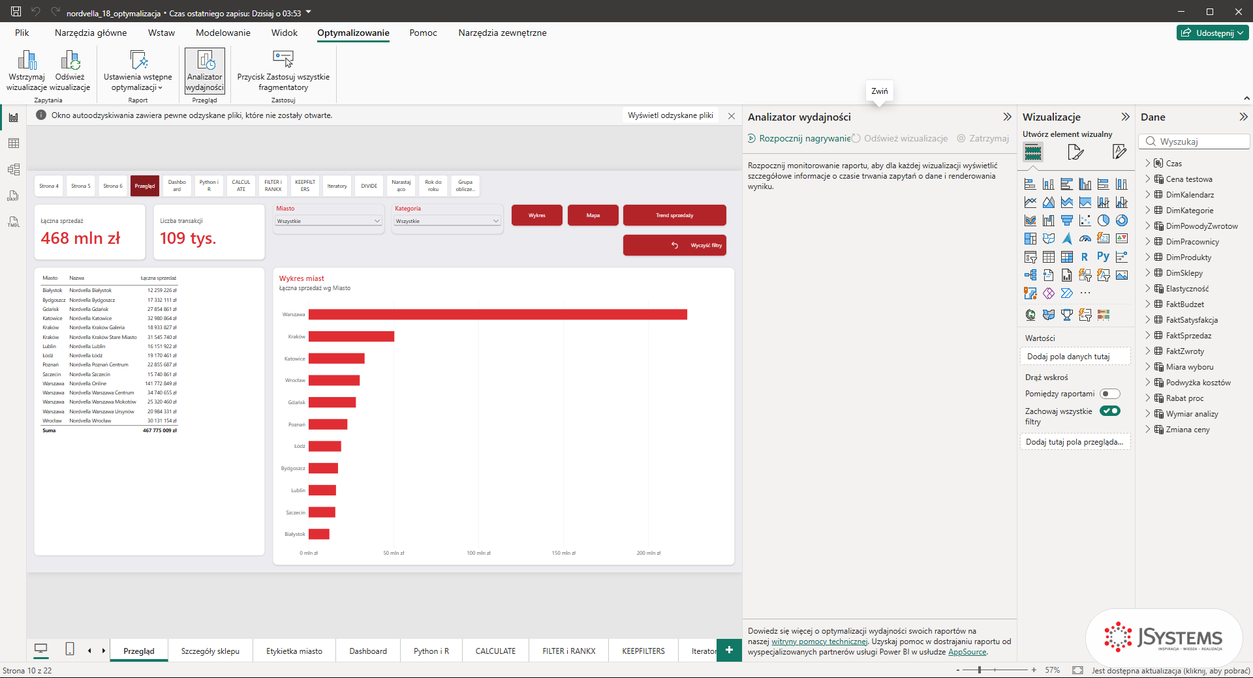The width and height of the screenshot is (1253, 678).
Task: Choose the decomposition tree visual
Action: point(1030,275)
